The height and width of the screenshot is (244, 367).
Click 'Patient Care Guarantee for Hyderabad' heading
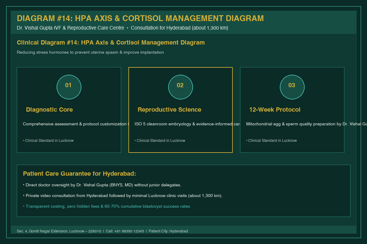(80, 174)
